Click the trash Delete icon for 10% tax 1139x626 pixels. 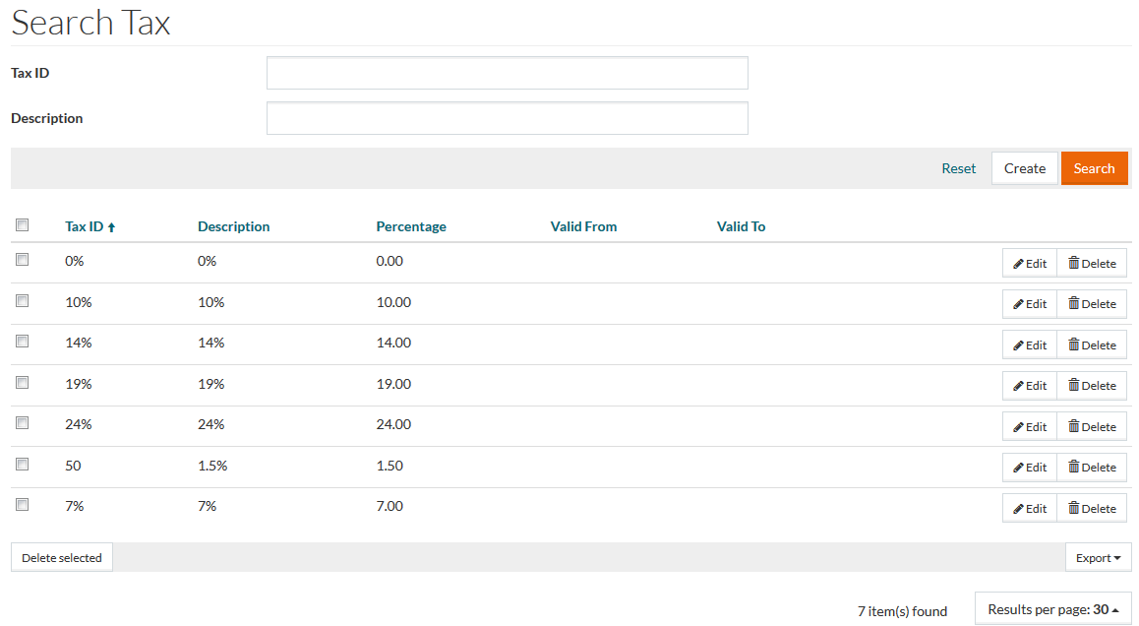[x=1074, y=304]
